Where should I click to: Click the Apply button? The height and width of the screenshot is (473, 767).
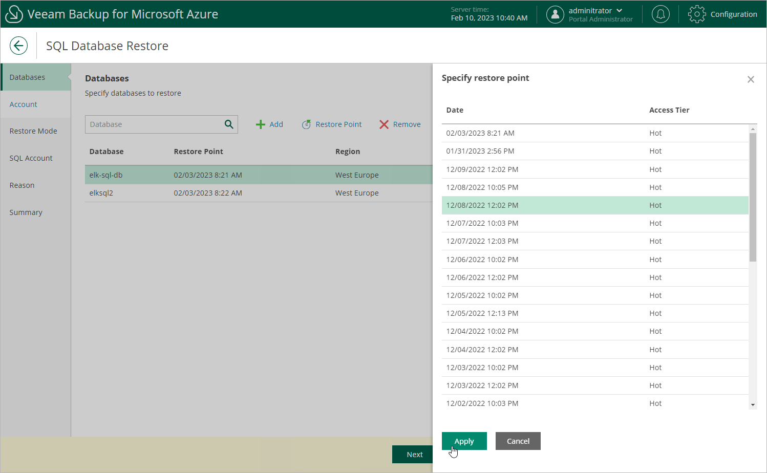point(464,441)
